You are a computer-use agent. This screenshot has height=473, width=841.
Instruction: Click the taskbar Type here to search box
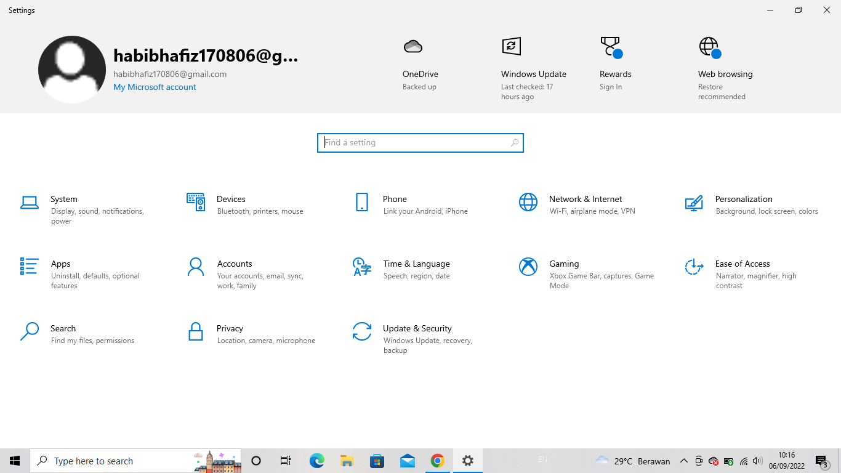135,461
